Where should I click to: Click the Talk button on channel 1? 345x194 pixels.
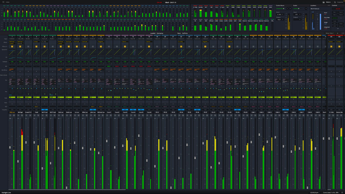coord(12,62)
